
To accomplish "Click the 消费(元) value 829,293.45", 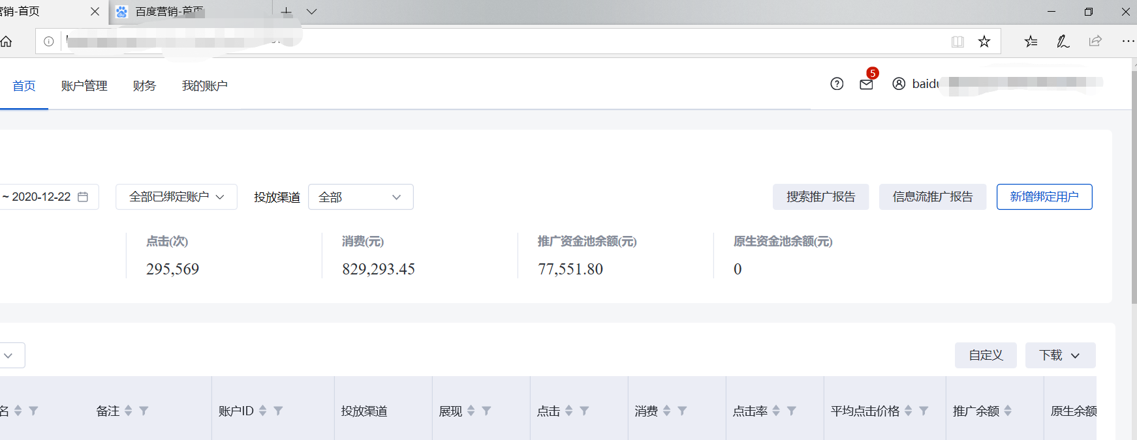I will 379,269.
